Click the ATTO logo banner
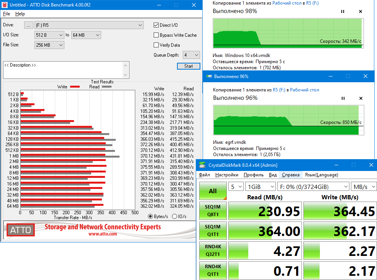Screen dimensions: 377x280 pyautogui.click(x=21, y=230)
